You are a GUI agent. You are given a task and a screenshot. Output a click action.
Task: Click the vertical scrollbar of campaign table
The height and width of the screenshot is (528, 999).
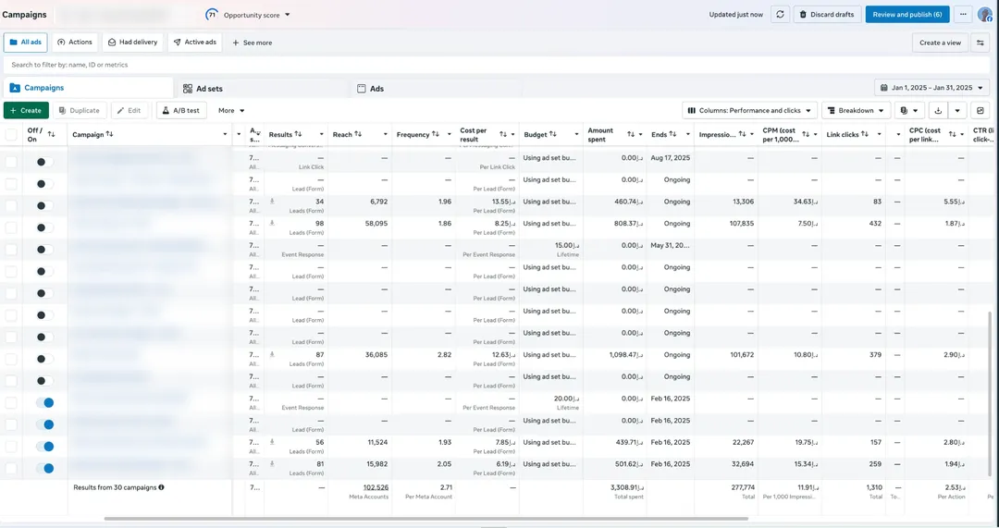point(990,393)
